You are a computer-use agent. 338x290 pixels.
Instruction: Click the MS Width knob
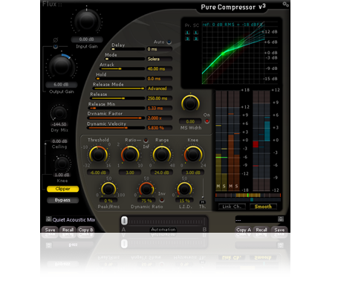pyautogui.click(x=190, y=103)
